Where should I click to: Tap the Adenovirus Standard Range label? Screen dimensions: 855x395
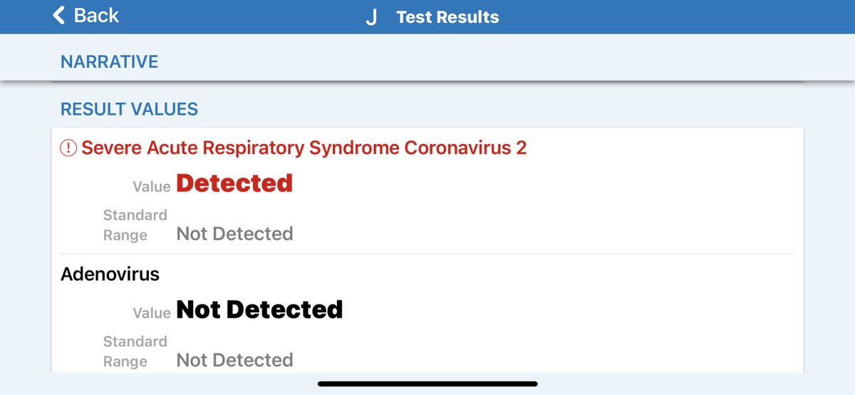(135, 351)
